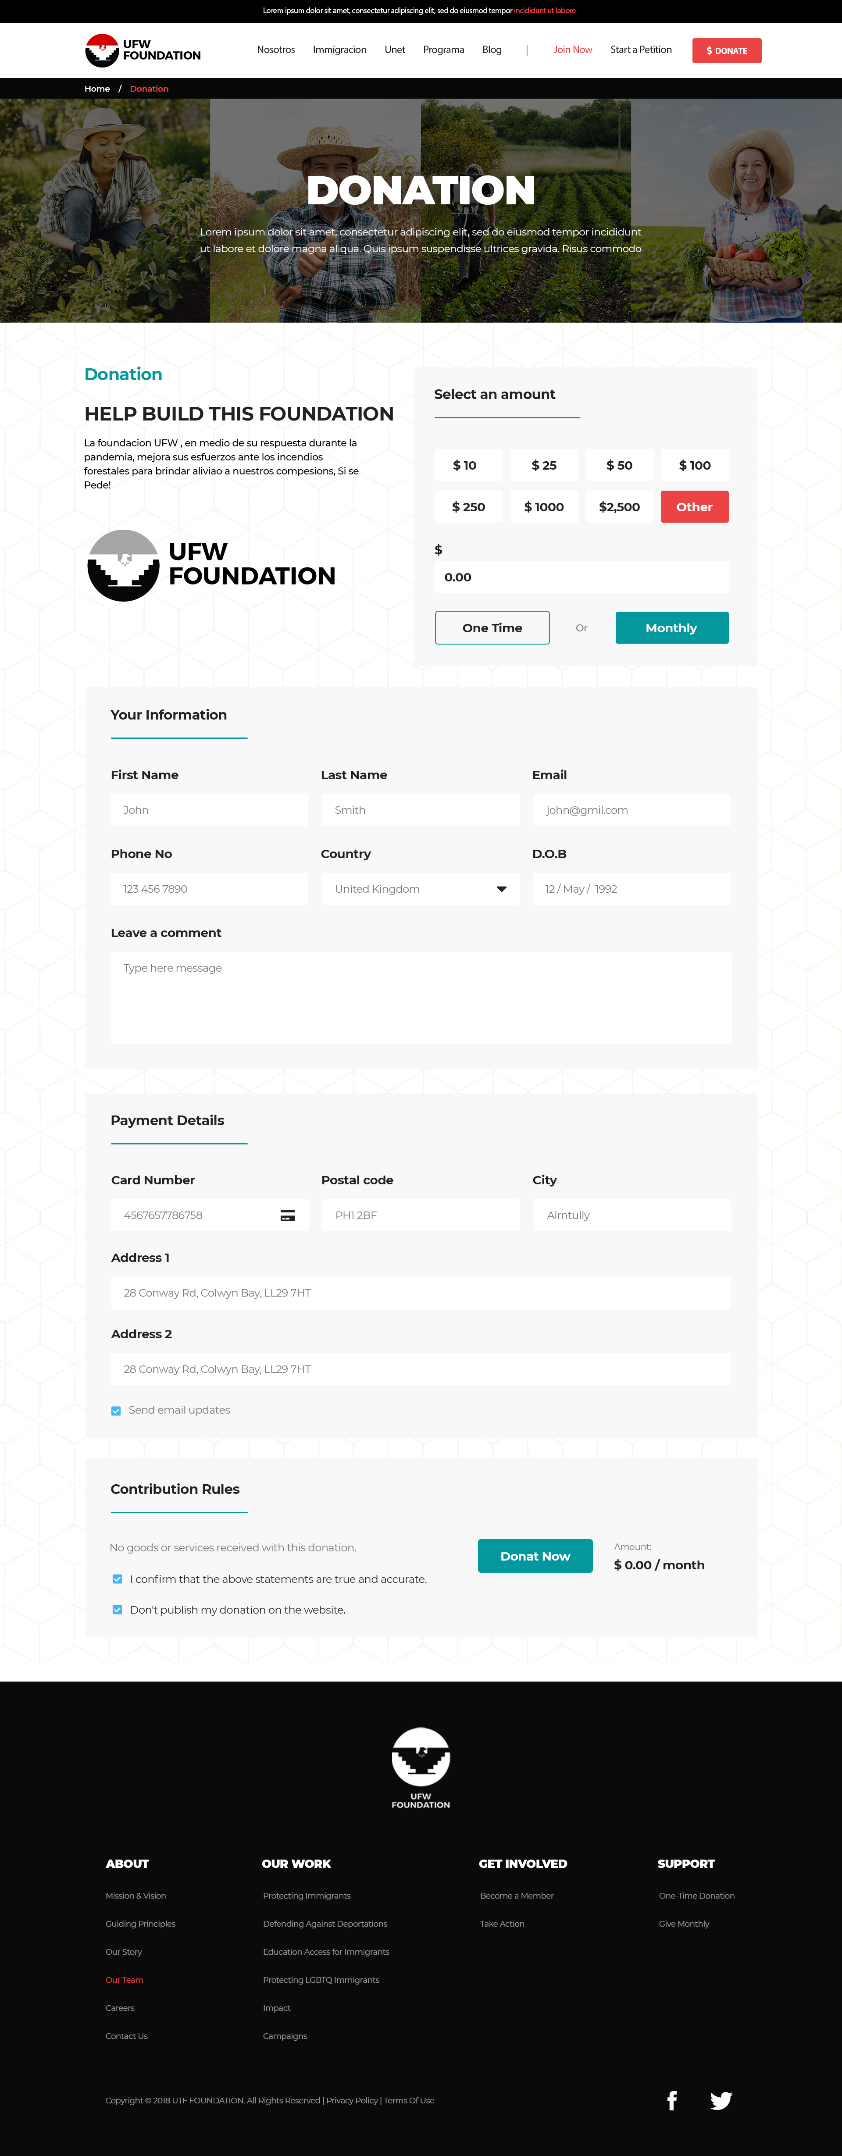Select the $ 50 amount option
This screenshot has width=842, height=2156.
pyautogui.click(x=619, y=465)
